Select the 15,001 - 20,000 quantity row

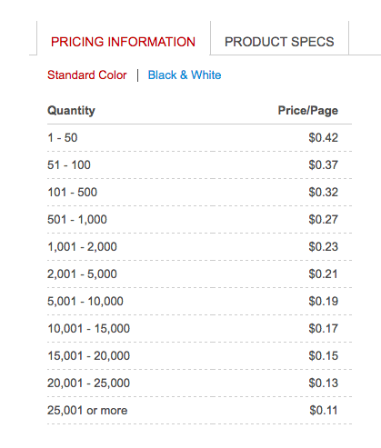point(199,356)
